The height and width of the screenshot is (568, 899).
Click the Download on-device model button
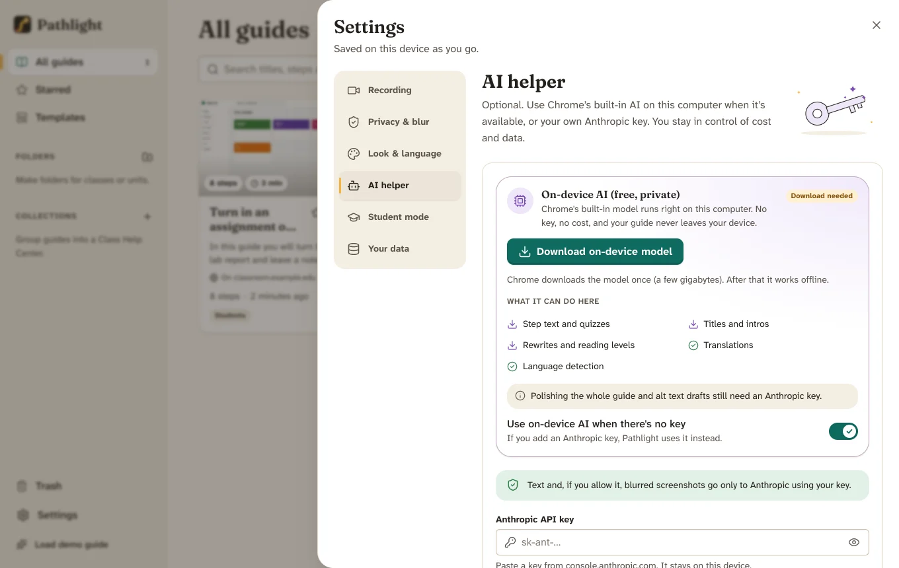click(x=595, y=252)
